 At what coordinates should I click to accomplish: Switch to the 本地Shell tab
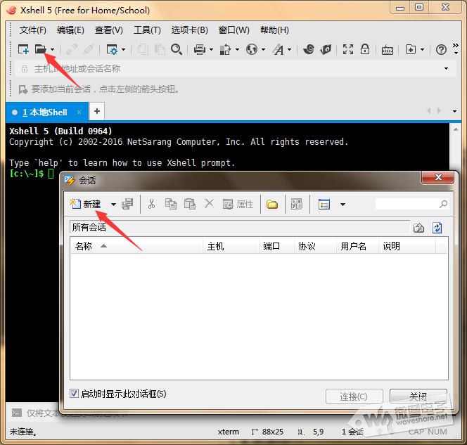click(x=45, y=112)
